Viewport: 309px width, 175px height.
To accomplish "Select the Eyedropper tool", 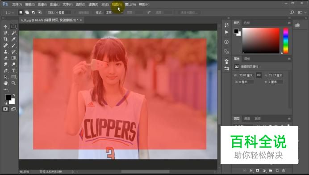I will tap(13, 39).
